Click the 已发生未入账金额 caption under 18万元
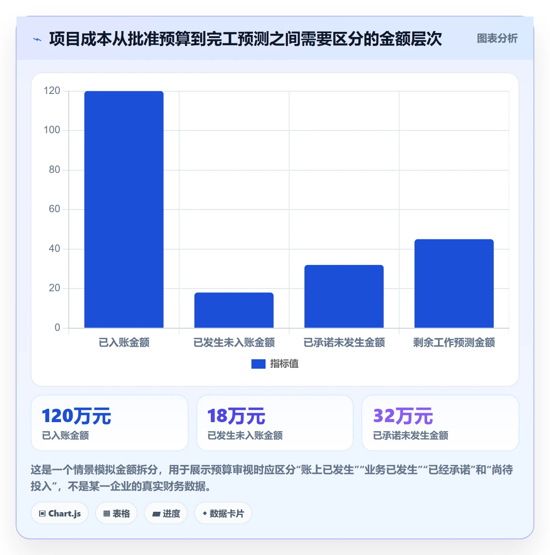Image resolution: width=550 pixels, height=555 pixels. point(245,436)
